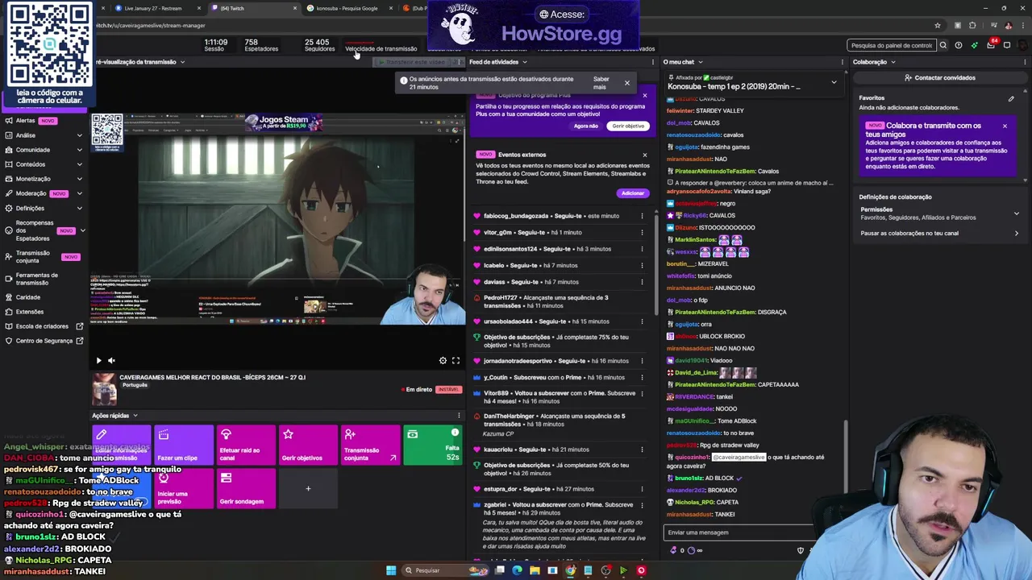Open the O meu chat options menu
The height and width of the screenshot is (580, 1032).
coord(843,62)
